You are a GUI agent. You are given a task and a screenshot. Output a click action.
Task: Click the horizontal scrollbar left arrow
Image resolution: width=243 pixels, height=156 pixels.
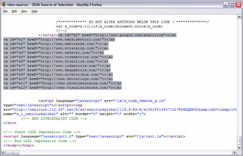4,152
